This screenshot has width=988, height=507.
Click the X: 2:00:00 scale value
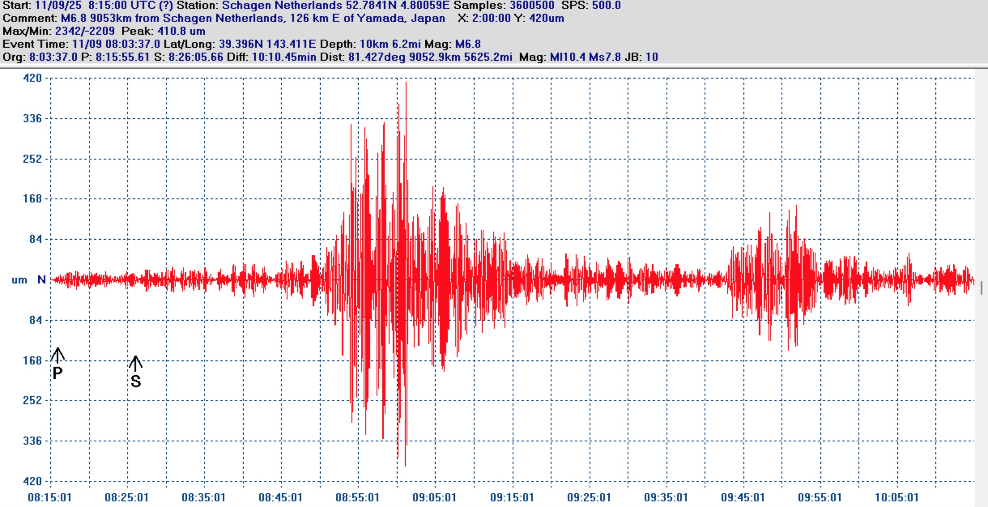point(491,18)
